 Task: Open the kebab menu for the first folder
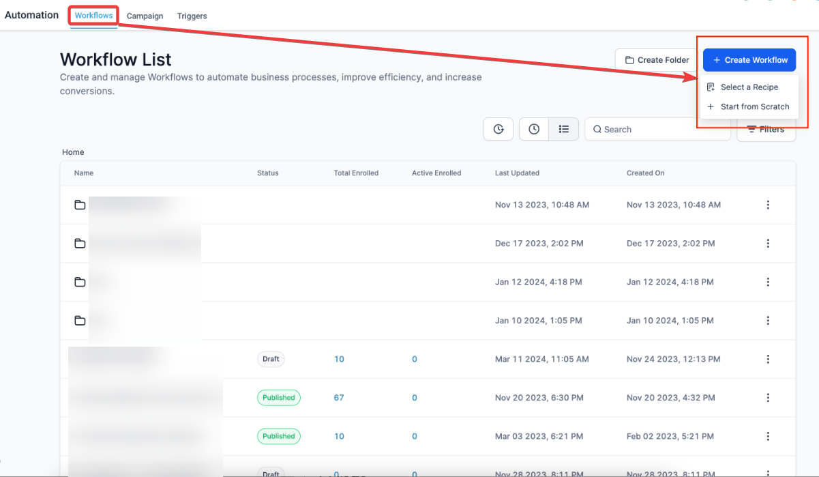768,205
